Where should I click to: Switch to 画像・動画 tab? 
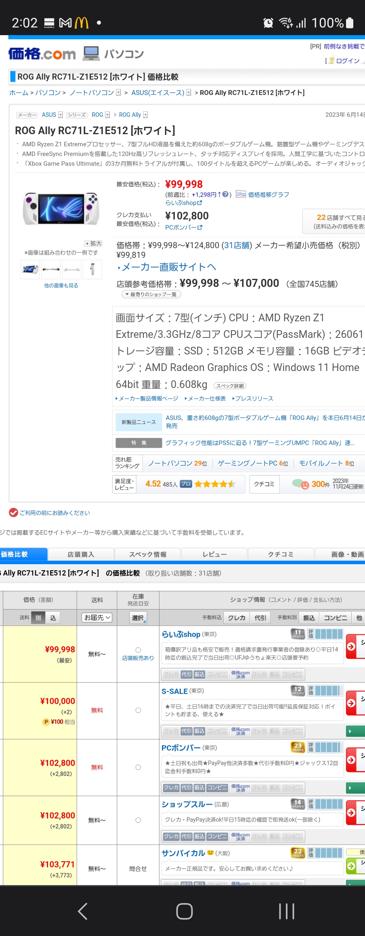(340, 554)
